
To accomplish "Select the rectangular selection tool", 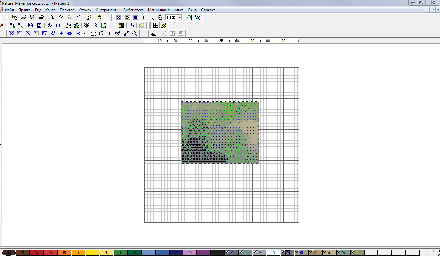I will coord(93,33).
